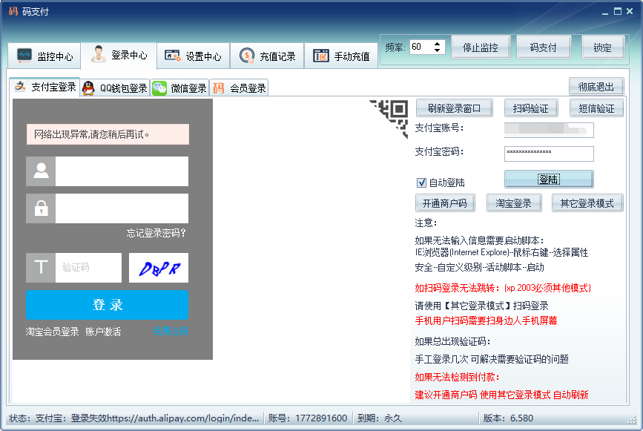Increase the 频率 value with up arrow
The height and width of the screenshot is (431, 643).
(x=437, y=44)
